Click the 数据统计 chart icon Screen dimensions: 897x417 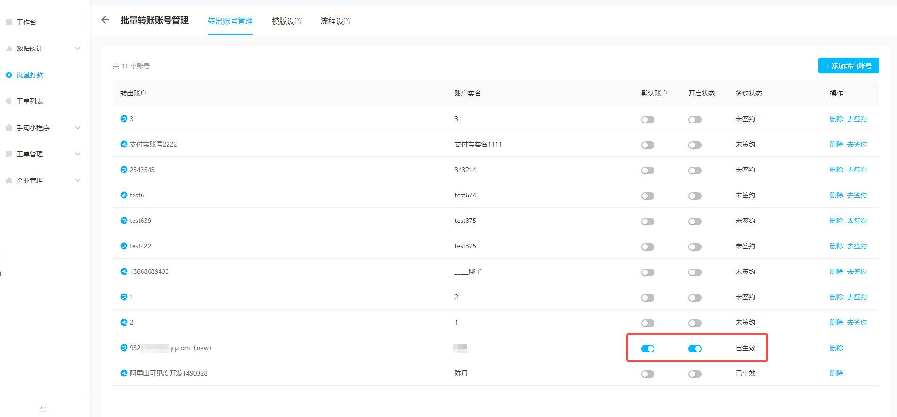9,49
